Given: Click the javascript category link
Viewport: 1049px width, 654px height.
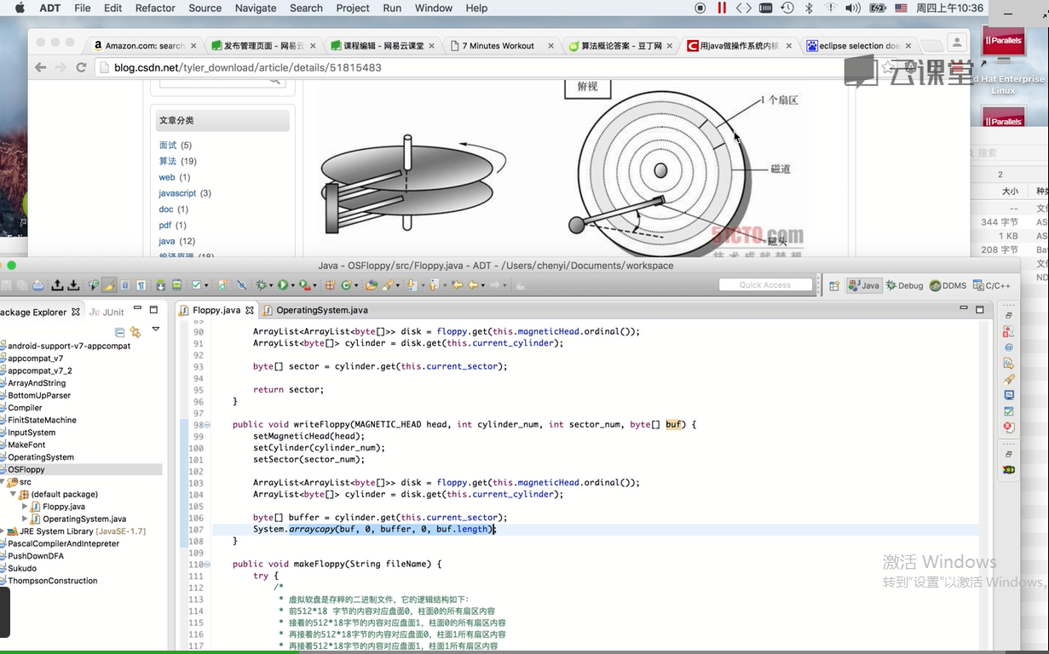Looking at the screenshot, I should (x=177, y=193).
